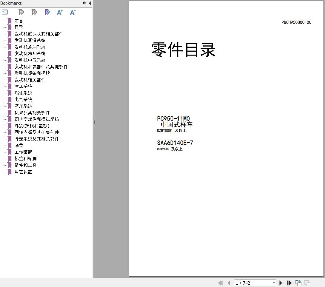The width and height of the screenshot is (325, 287).
Task: Select bookmark 发动机冷却系统
Action: (x=30, y=53)
